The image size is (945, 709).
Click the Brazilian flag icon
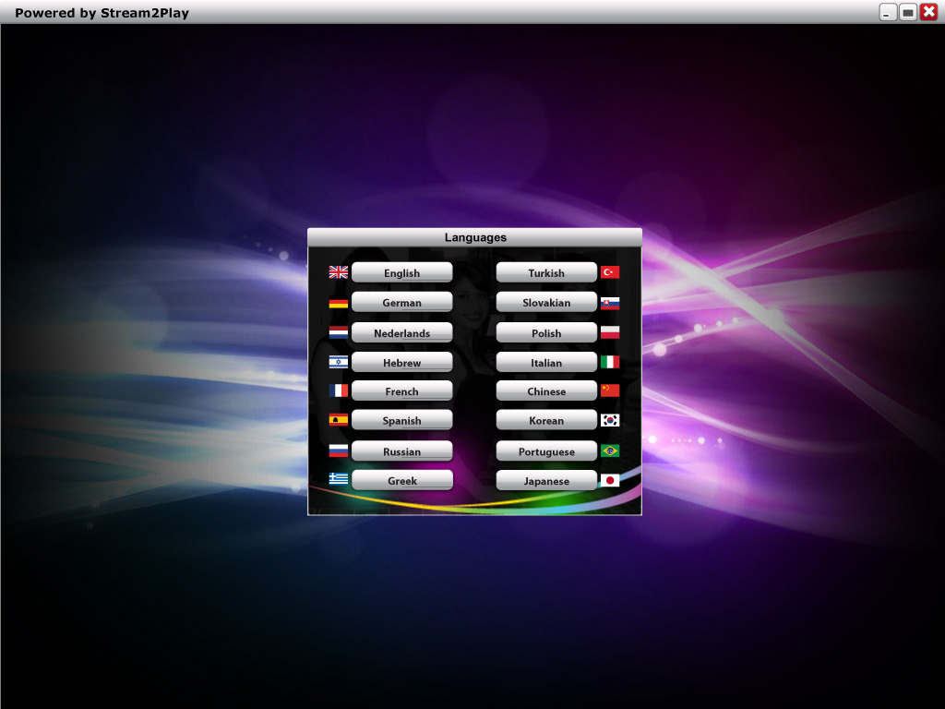pos(610,451)
